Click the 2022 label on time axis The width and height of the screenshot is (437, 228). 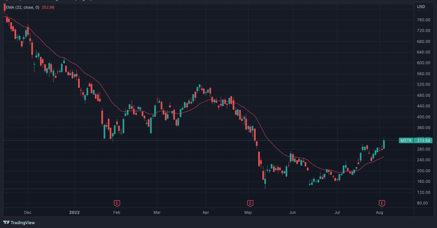pos(74,212)
